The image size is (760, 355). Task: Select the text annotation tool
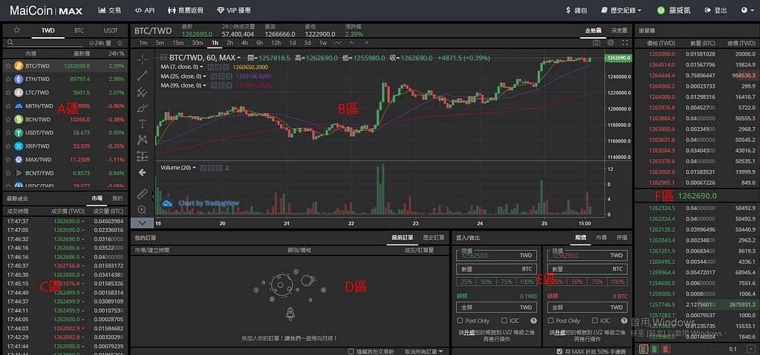pos(142,123)
